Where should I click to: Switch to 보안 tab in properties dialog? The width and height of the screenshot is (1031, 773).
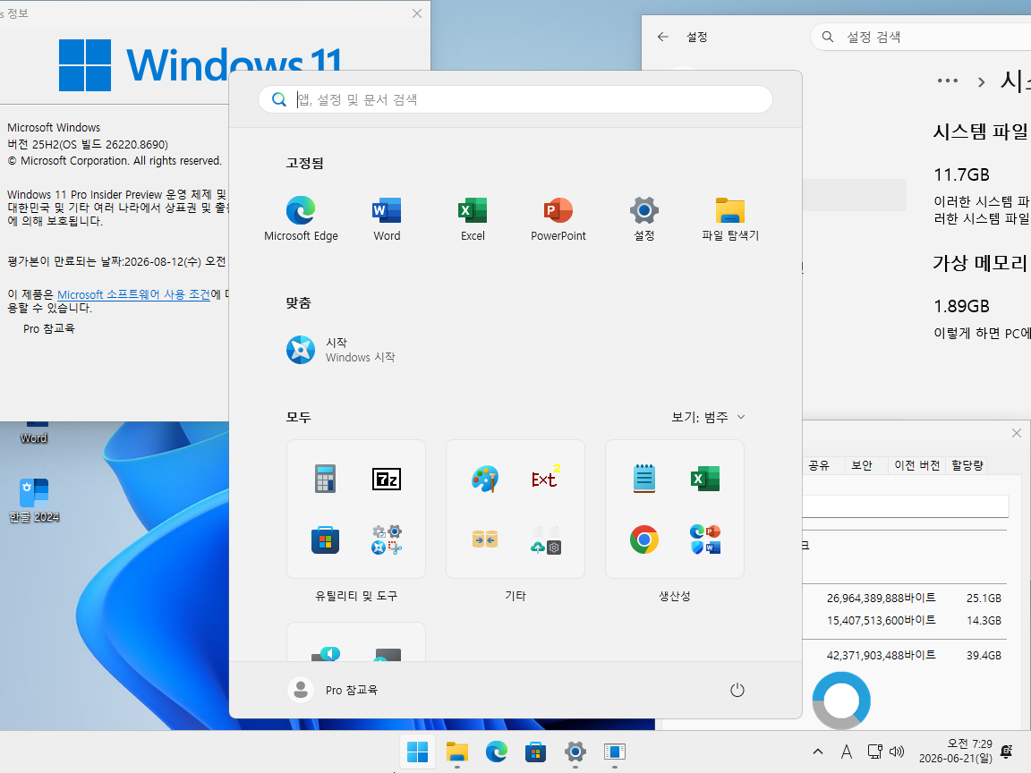point(861,465)
